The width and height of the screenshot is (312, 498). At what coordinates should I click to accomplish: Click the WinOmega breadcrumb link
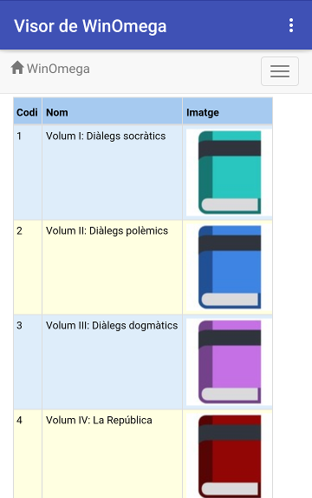(58, 69)
